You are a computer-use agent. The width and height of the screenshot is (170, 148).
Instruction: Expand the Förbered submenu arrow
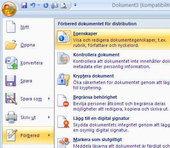click(x=49, y=135)
